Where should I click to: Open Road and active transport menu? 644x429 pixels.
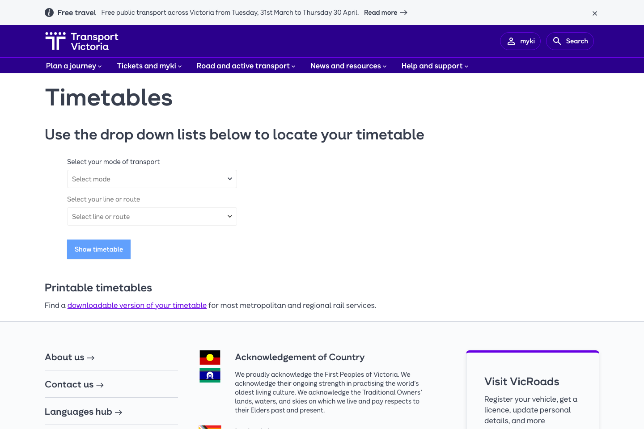(x=246, y=66)
